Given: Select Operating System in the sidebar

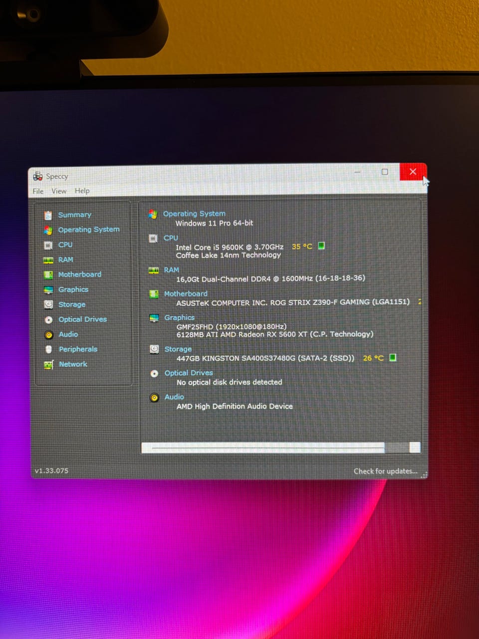Looking at the screenshot, I should pyautogui.click(x=89, y=230).
